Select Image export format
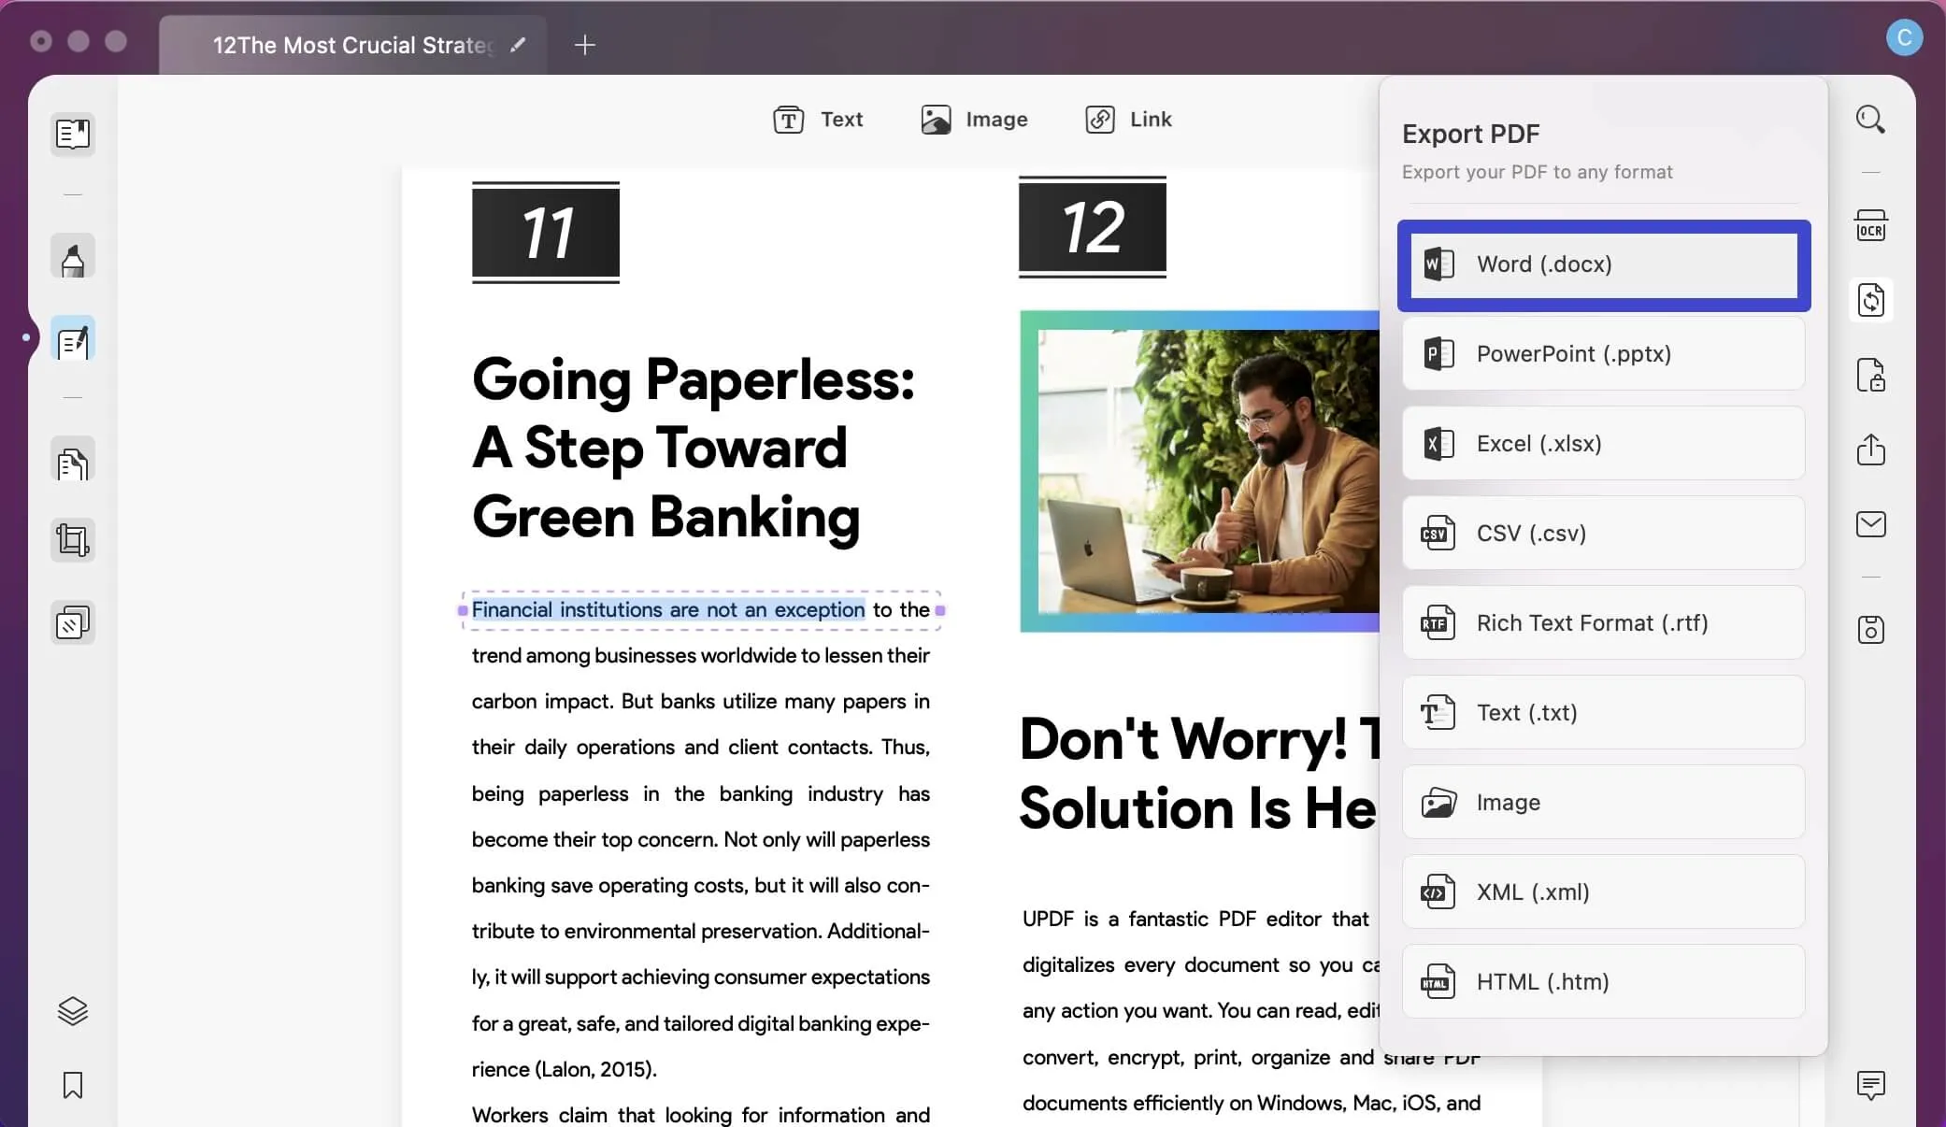 coord(1604,801)
